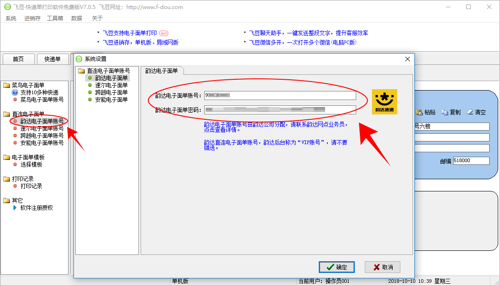Click the 粘贴 paste icon button
The height and width of the screenshot is (286, 500).
pyautogui.click(x=426, y=112)
